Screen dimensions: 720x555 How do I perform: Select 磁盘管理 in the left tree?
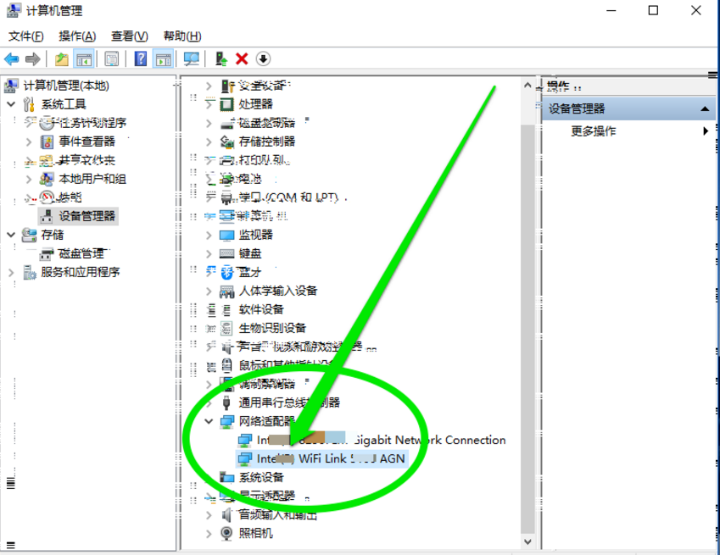click(81, 253)
